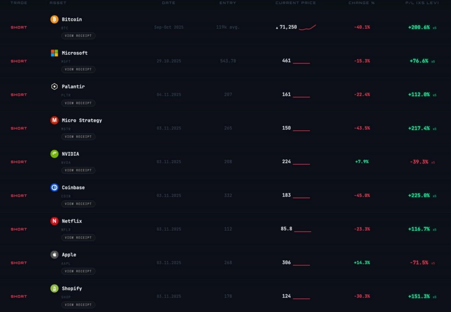Image resolution: width=451 pixels, height=312 pixels.
Task: Open View Receipt for Microsoft
Action: (x=78, y=69)
